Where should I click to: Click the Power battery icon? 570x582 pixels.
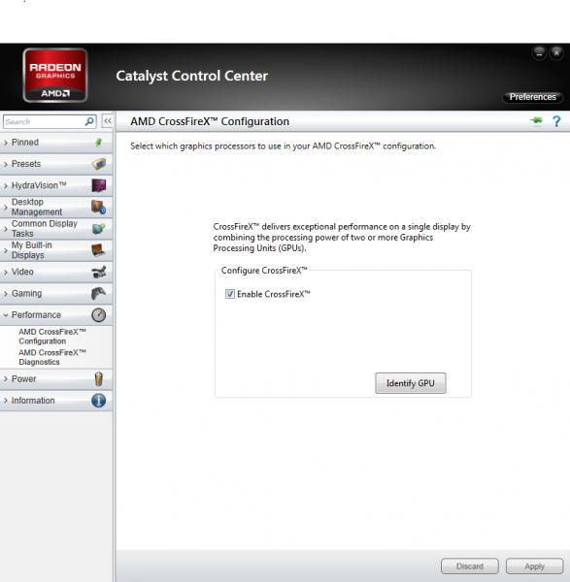[98, 379]
